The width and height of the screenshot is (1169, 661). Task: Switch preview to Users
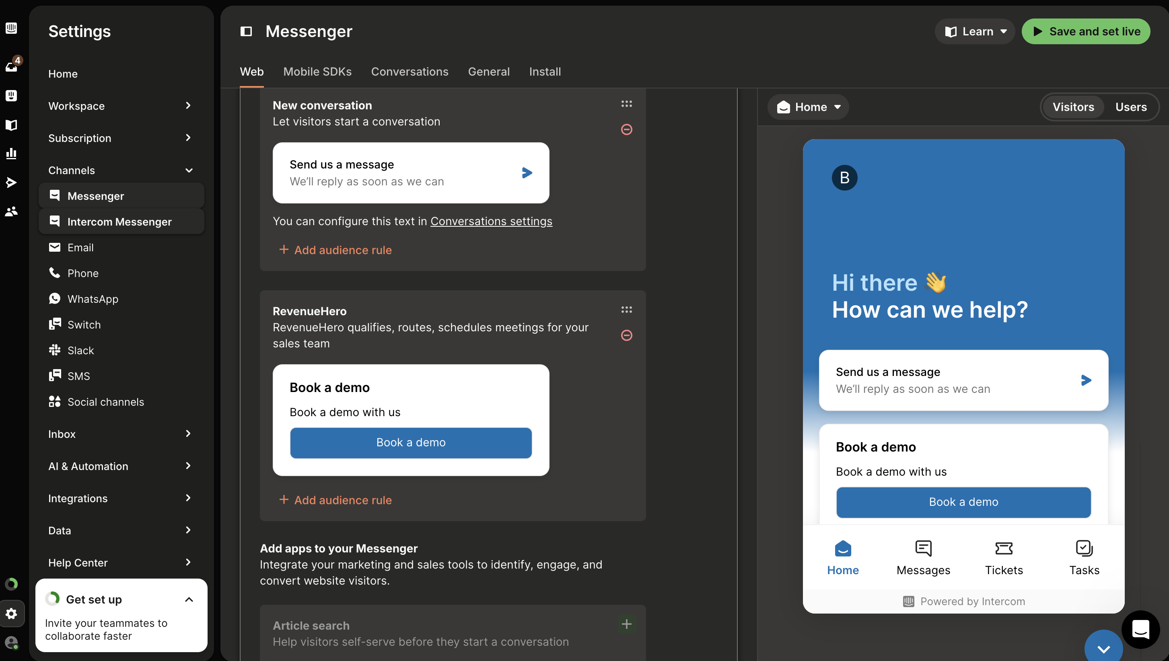click(x=1131, y=107)
